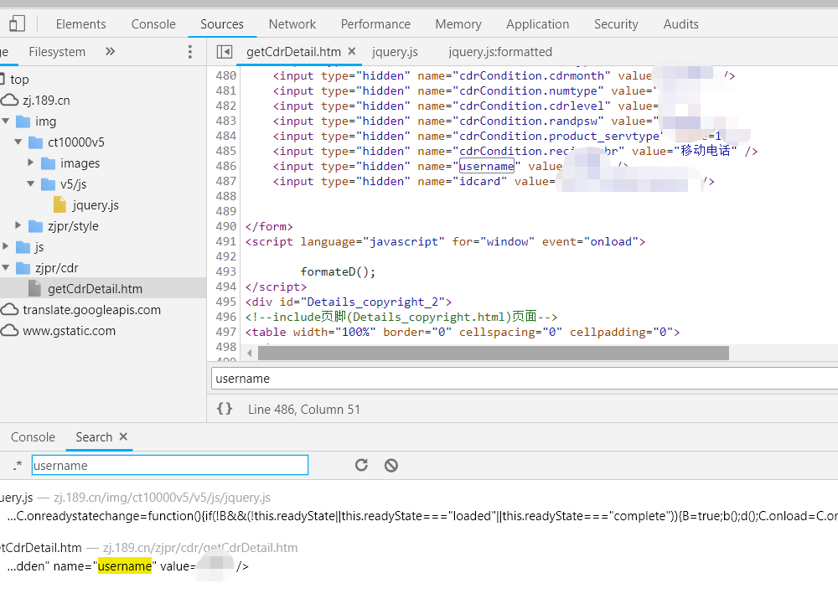Open jquery.js in the file tree
Image resolution: width=838 pixels, height=604 pixels.
coord(96,205)
